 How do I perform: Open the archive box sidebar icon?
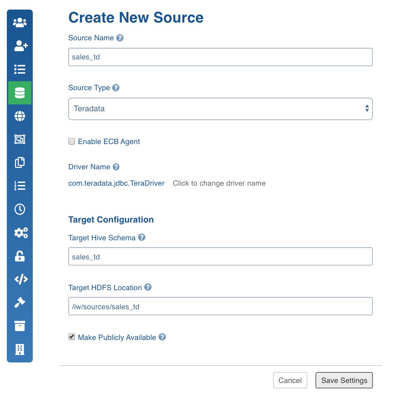(20, 326)
